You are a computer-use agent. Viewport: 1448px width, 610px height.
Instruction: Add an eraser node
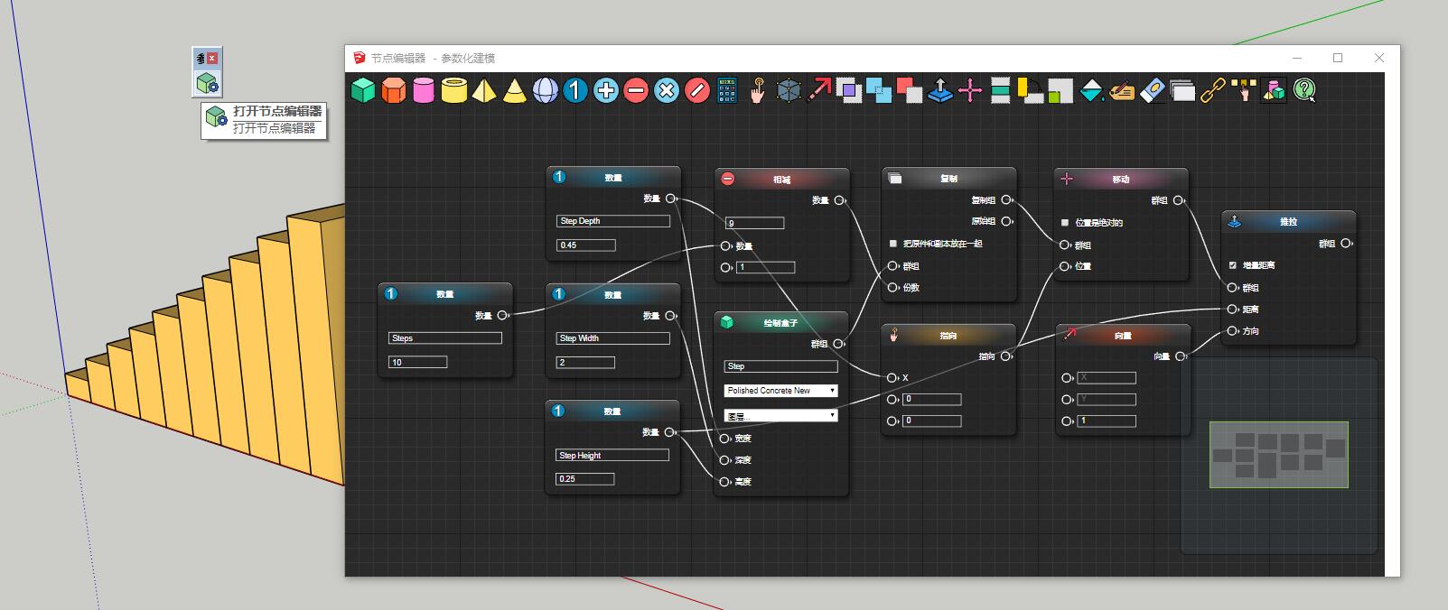1153,90
